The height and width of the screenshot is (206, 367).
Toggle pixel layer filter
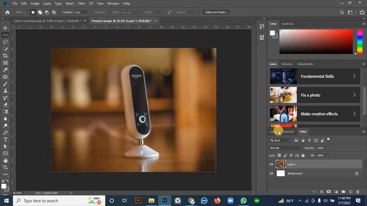coord(296,140)
